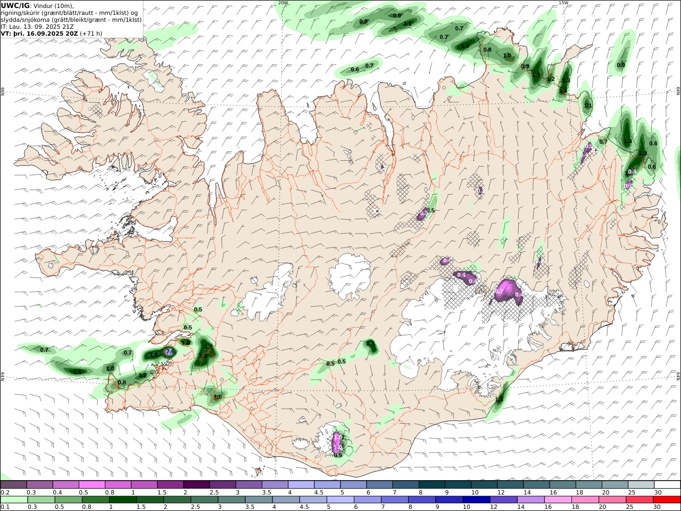The width and height of the screenshot is (681, 511).
Task: Click the snow legend swatch between 2 and 2.5
Action: pos(196,484)
